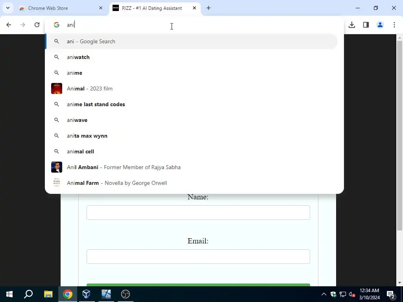Image resolution: width=403 pixels, height=302 pixels.
Task: Open Windows taskbar search
Action: (x=28, y=294)
